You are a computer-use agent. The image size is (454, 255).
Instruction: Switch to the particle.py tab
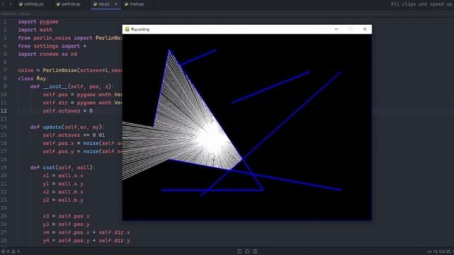click(x=69, y=4)
